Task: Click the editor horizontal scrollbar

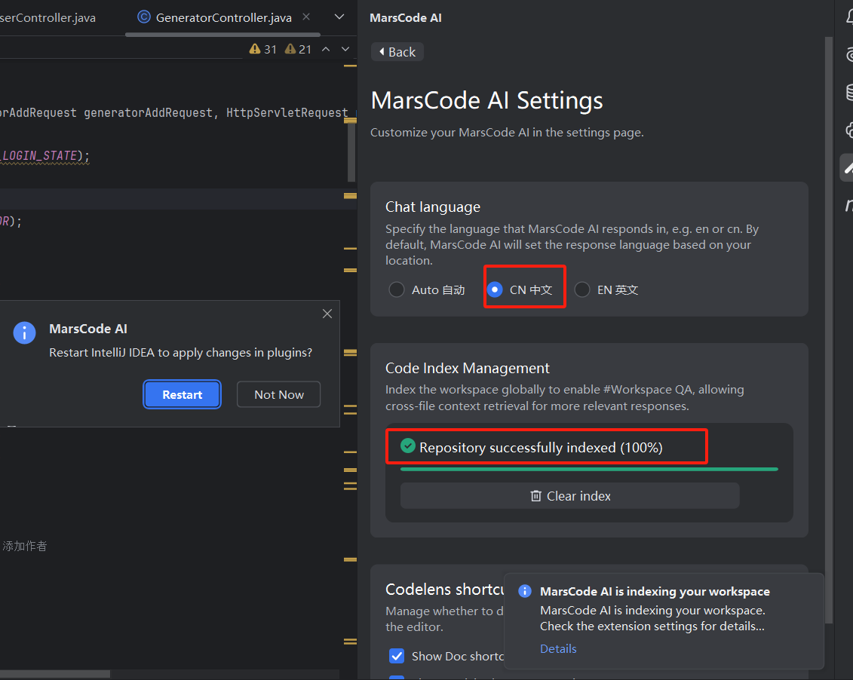Action: 55,674
